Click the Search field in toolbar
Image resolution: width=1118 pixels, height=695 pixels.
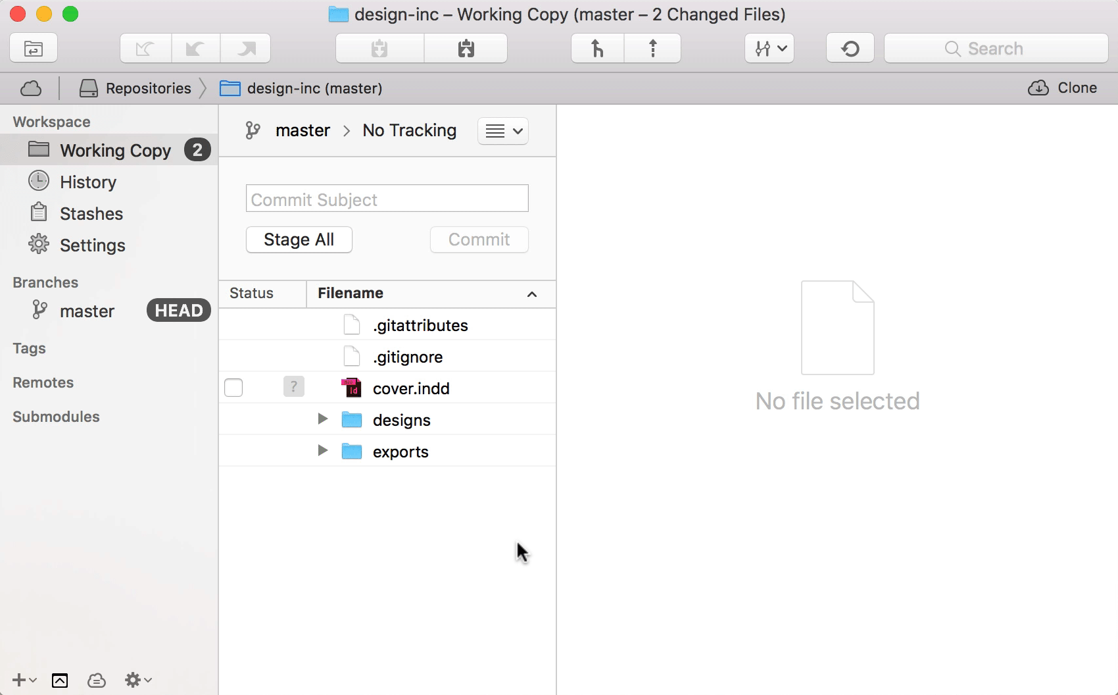[996, 48]
